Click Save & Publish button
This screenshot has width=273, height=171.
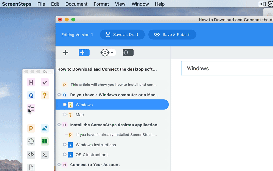(x=172, y=35)
